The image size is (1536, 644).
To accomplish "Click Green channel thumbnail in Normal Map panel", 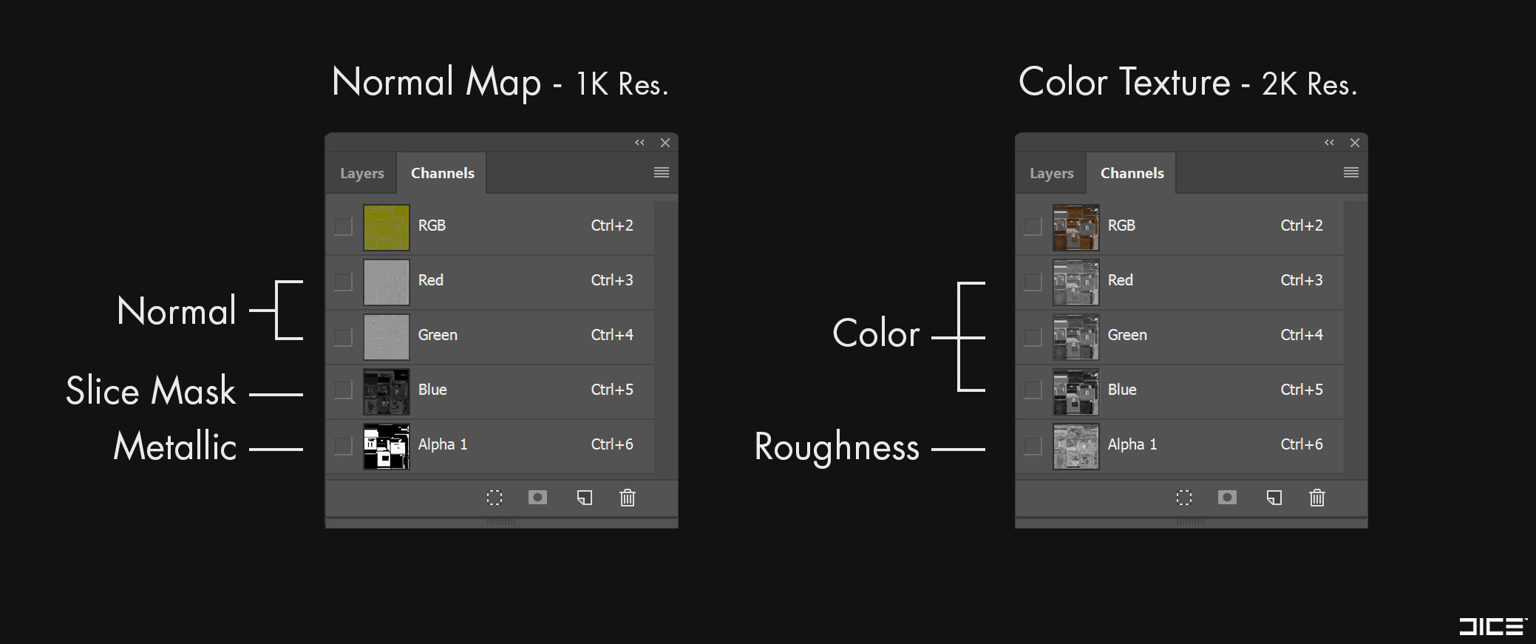I will click(387, 336).
